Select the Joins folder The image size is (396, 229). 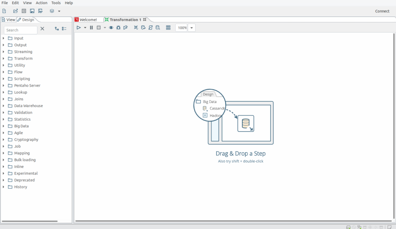[19, 99]
